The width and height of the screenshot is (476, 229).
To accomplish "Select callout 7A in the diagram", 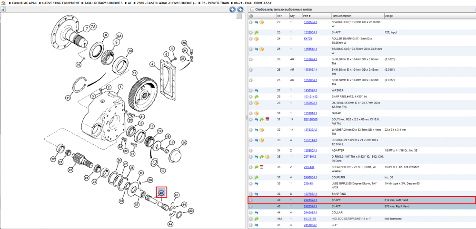I will point(93,27).
